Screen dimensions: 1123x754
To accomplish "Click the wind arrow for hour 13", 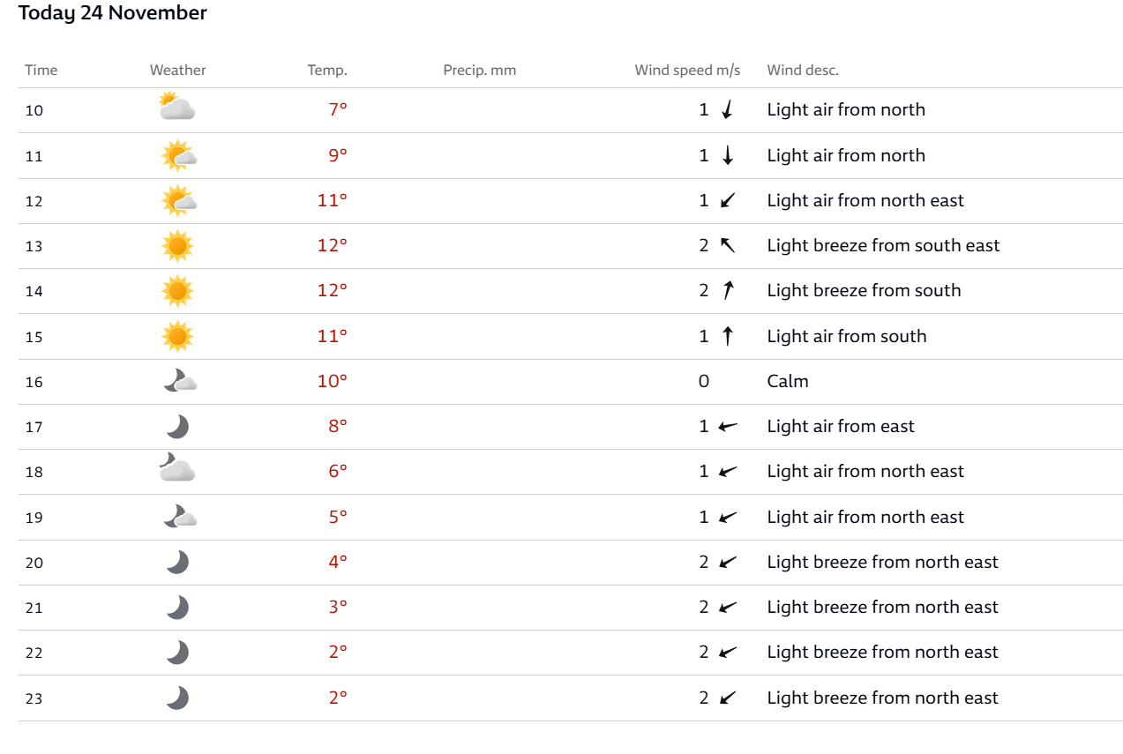I will pos(728,245).
